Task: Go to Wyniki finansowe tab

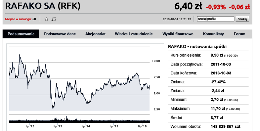Action: click(x=178, y=34)
